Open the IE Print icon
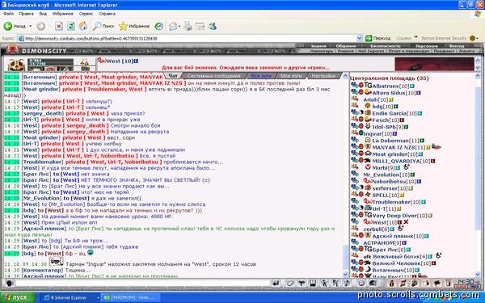 [188, 27]
